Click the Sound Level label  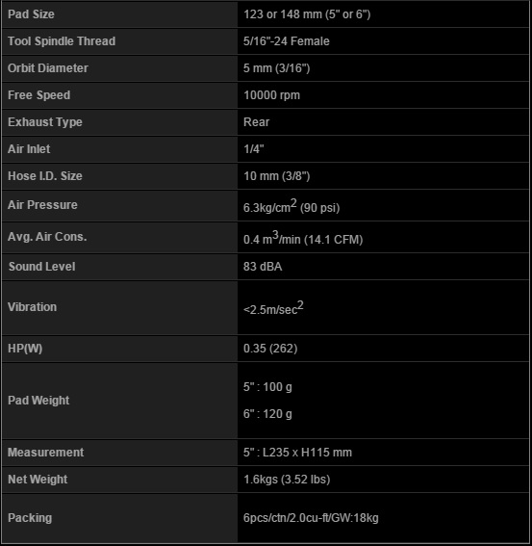point(41,267)
